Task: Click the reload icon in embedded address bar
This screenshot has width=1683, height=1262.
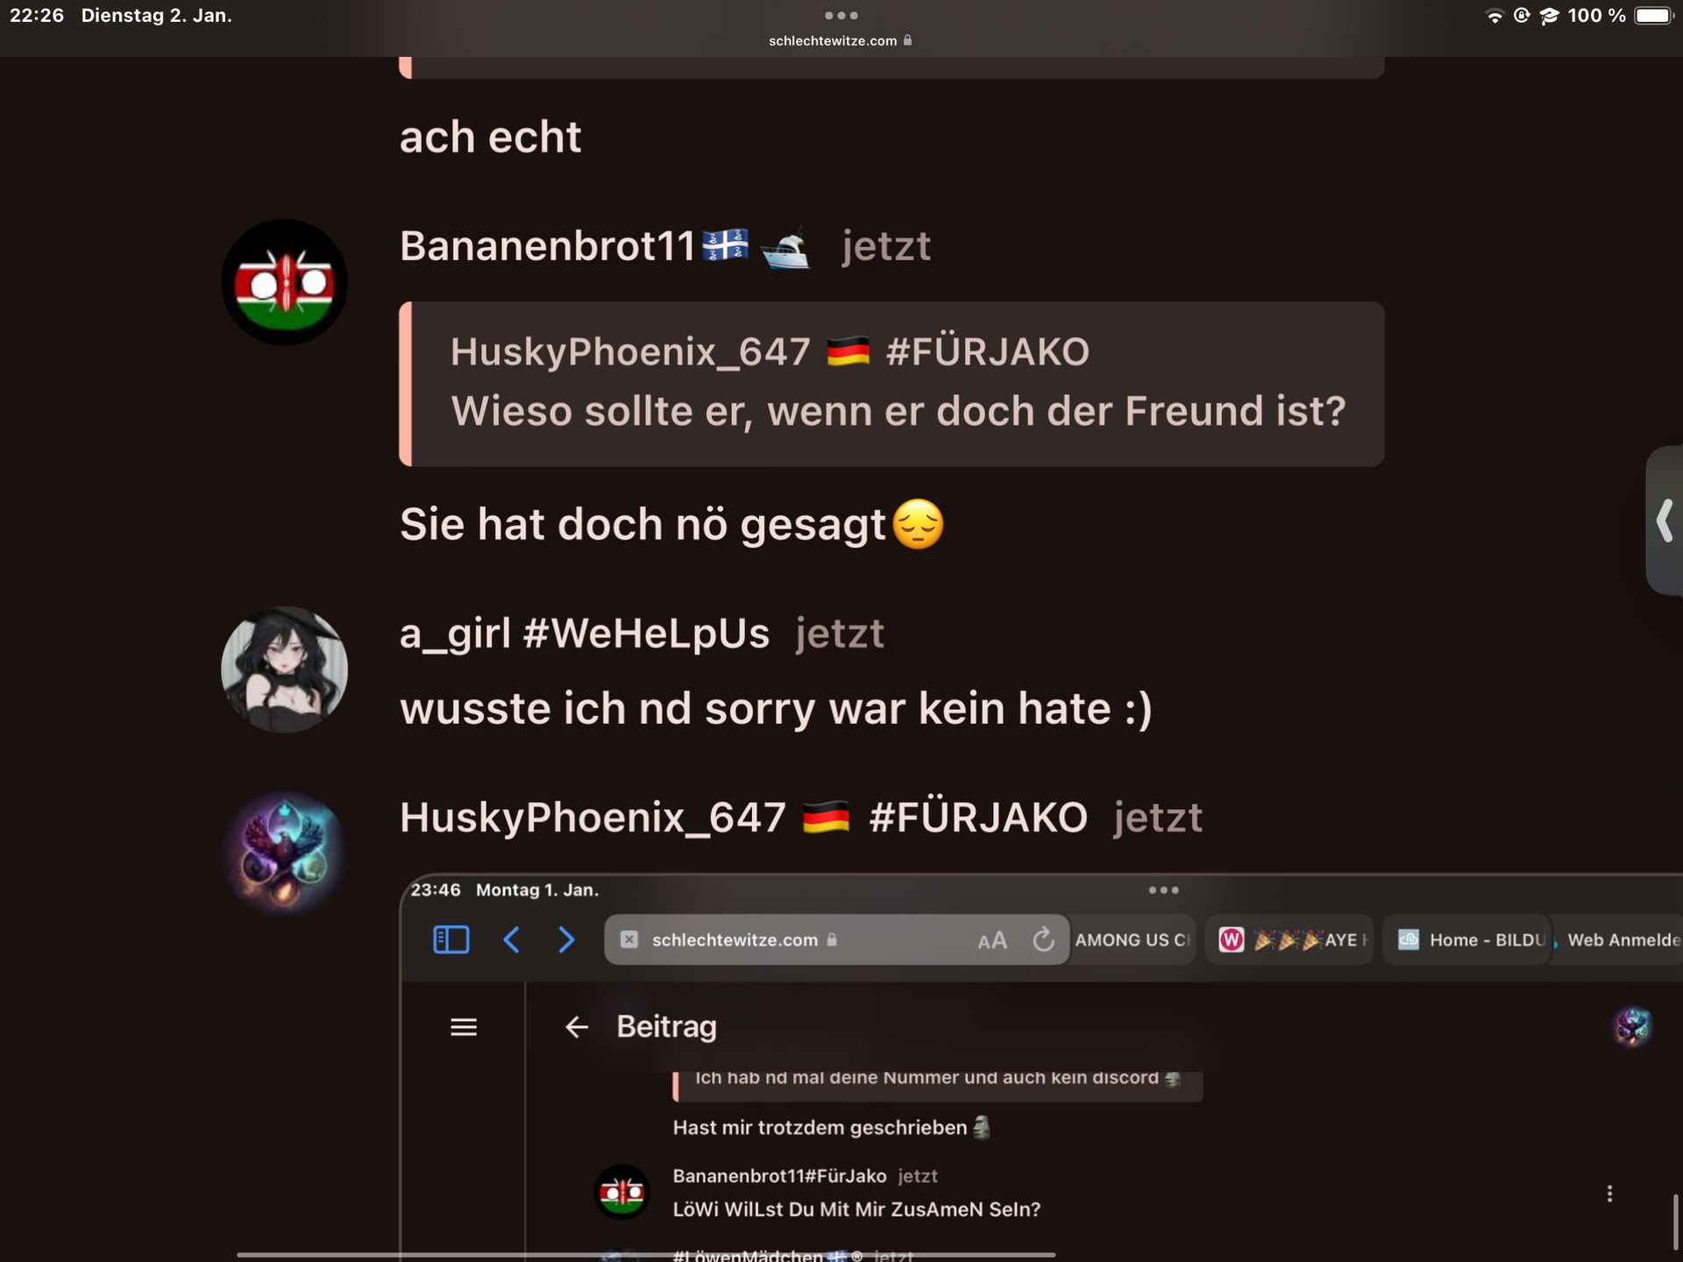Action: click(x=1043, y=939)
